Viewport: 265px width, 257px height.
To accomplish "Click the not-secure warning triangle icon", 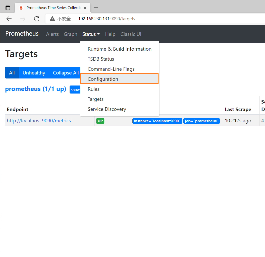I will (x=52, y=19).
